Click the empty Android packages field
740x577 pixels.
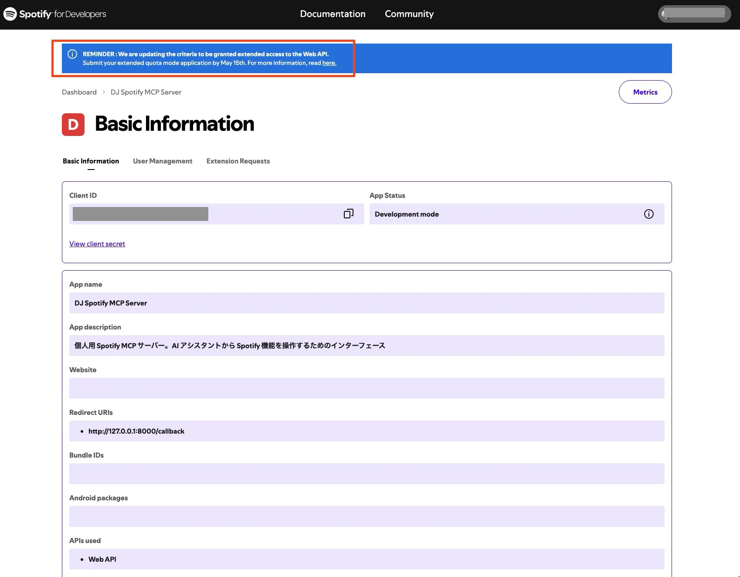[367, 516]
